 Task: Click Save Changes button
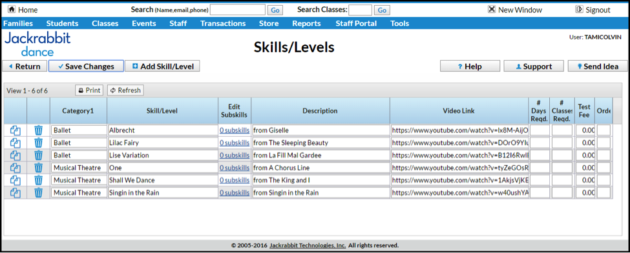[86, 66]
